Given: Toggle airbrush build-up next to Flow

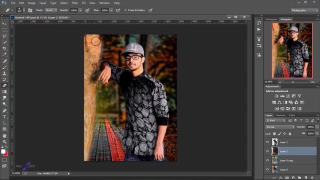Looking at the screenshot, I should (118, 10).
